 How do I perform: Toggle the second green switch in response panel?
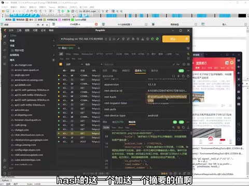(181, 122)
